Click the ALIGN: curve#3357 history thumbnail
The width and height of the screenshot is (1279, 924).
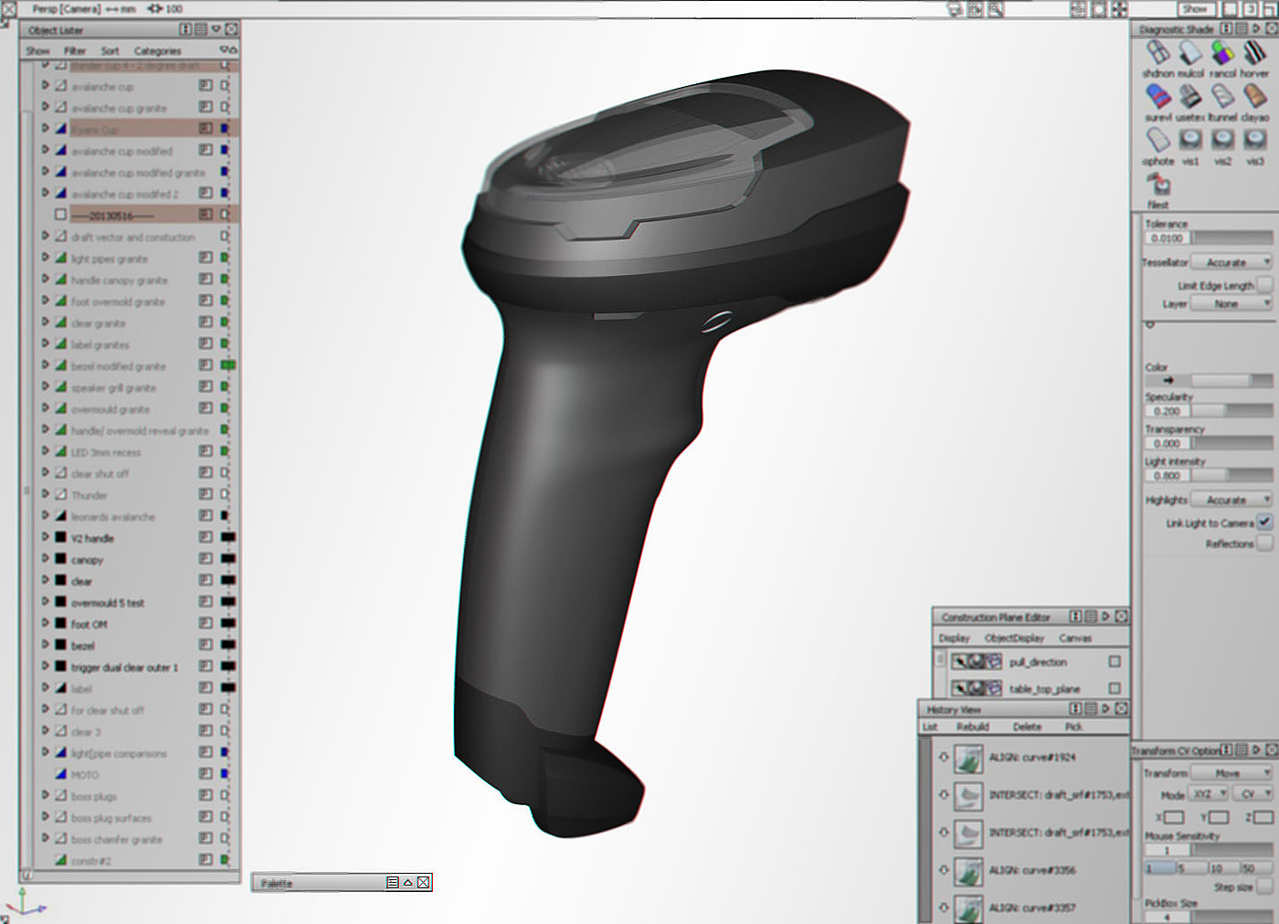click(x=968, y=907)
